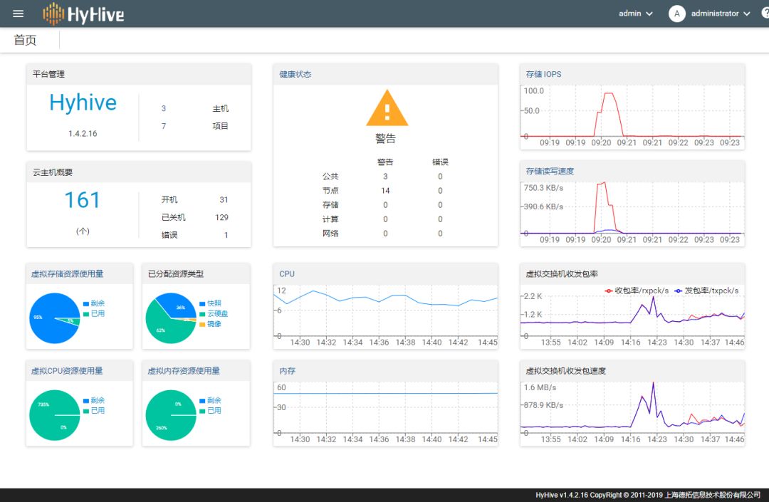Viewport: 769px width, 502px height.
Task: Toggle the 快照 legend item
Action: coord(210,303)
